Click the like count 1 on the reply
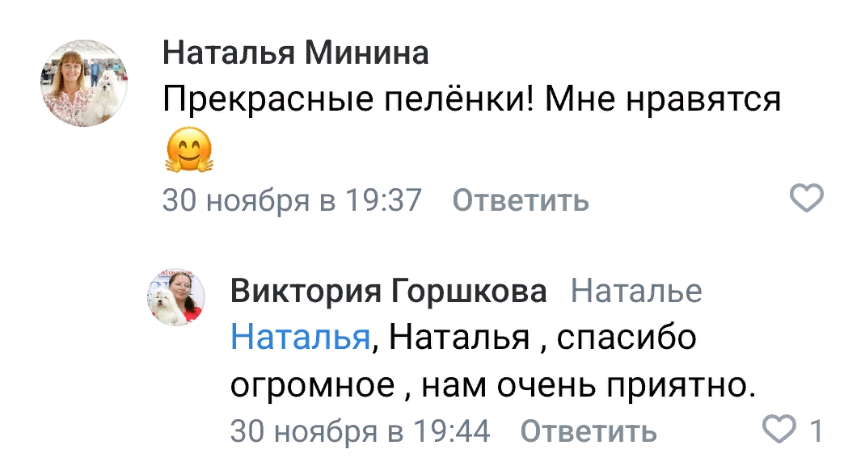Image resolution: width=865 pixels, height=462 pixels. pos(816,430)
